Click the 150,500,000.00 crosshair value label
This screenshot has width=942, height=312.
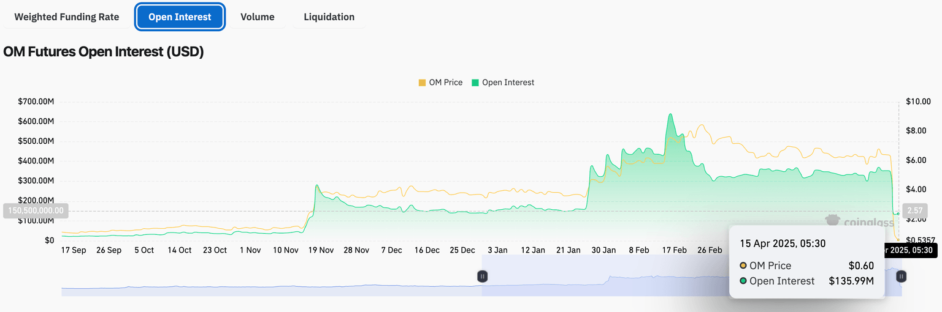pyautogui.click(x=36, y=210)
